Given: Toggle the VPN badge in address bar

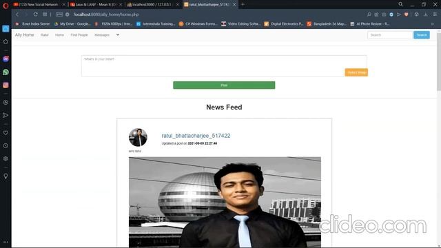Looking at the screenshot, I should (59, 14).
